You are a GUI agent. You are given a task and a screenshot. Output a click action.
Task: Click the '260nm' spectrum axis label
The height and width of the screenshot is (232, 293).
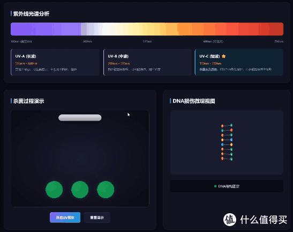tap(87, 41)
